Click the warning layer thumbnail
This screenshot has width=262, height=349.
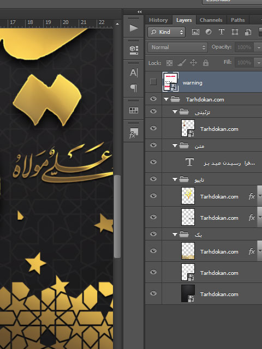pyautogui.click(x=170, y=82)
